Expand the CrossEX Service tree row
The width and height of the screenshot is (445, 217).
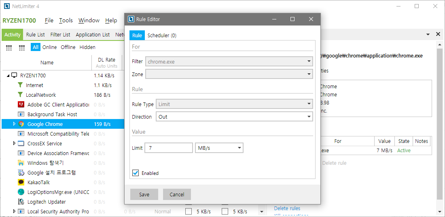(14, 143)
